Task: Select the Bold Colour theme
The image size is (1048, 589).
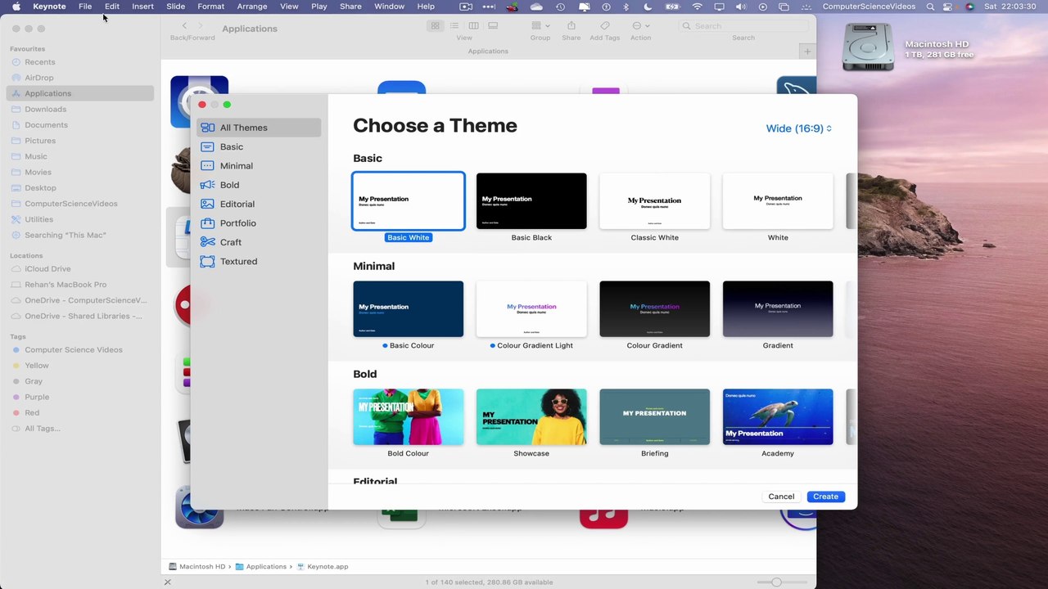Action: pyautogui.click(x=408, y=417)
